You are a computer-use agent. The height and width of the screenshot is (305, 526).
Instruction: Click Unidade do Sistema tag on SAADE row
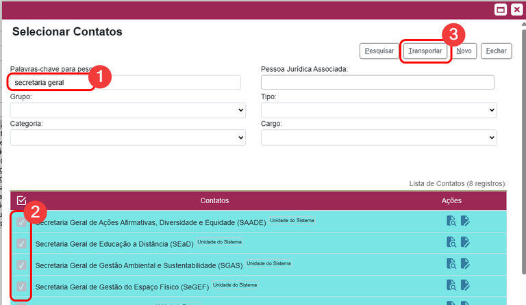coord(292,220)
